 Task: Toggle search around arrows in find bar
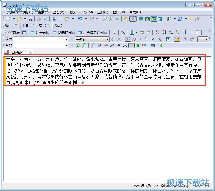coord(131,45)
